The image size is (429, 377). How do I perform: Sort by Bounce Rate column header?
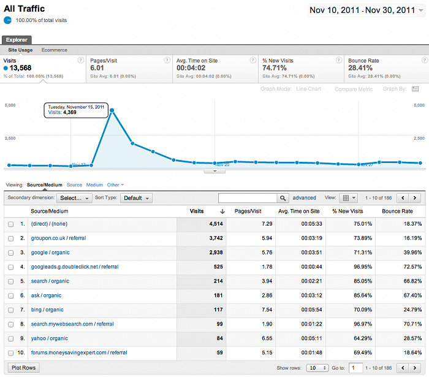click(397, 211)
